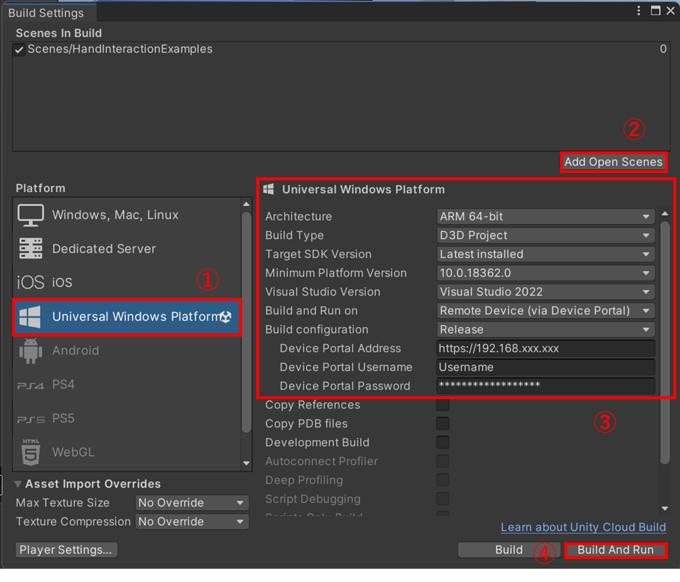Screen dimensions: 680x582
Task: Toggle the Script Debugging checkbox
Action: pyautogui.click(x=442, y=499)
